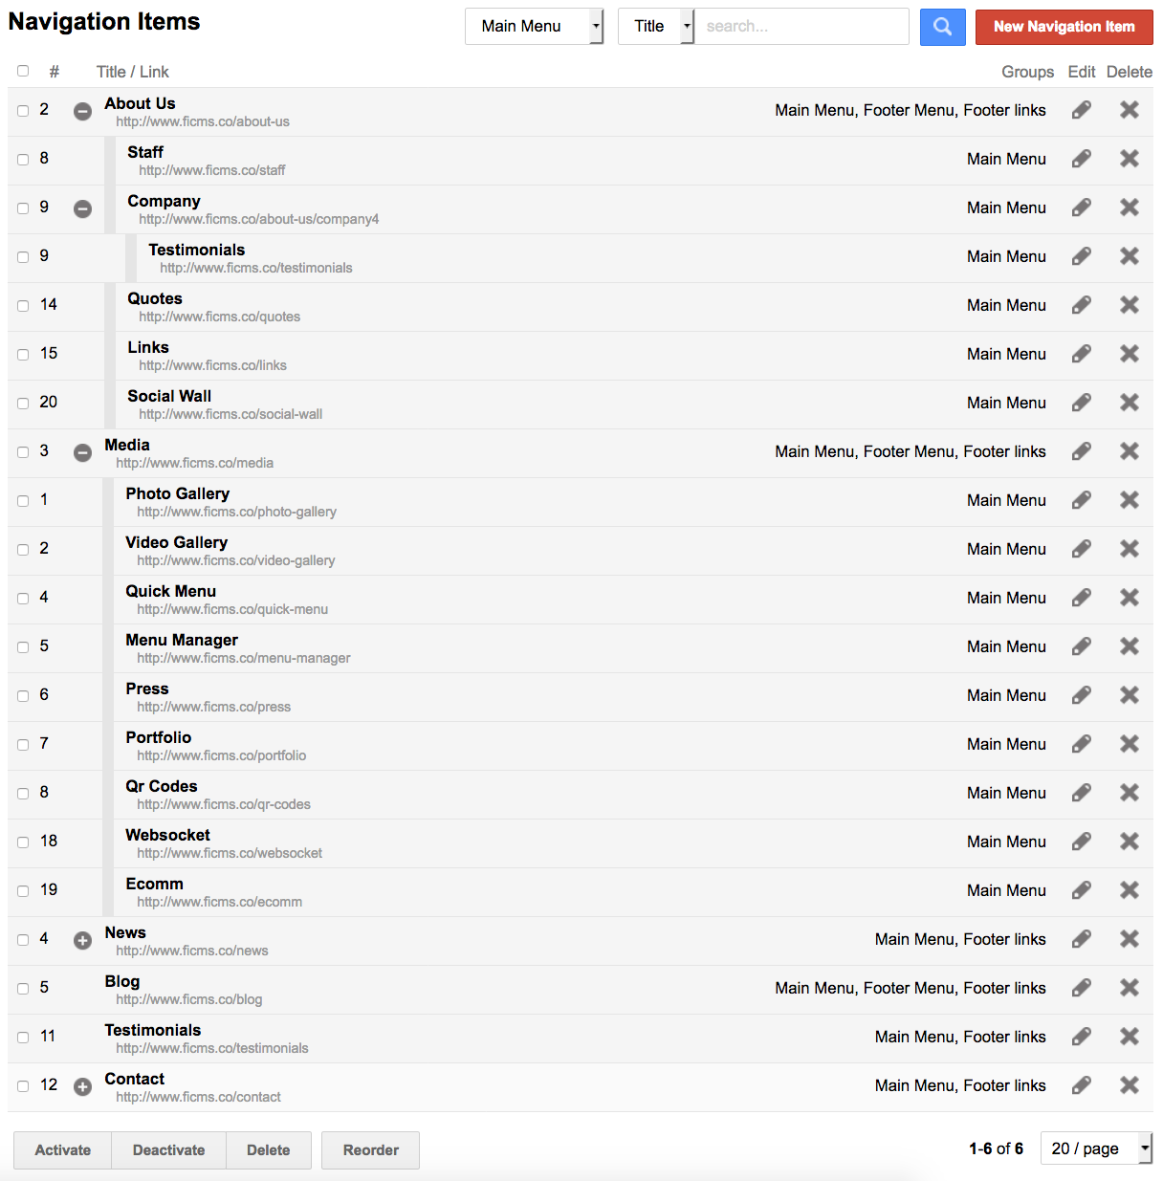Check the box for the Links row
The image size is (1163, 1181).
[23, 355]
